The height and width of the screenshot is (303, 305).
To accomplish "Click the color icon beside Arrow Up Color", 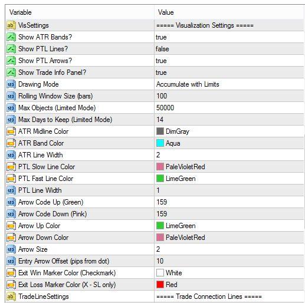I will click(11, 226).
